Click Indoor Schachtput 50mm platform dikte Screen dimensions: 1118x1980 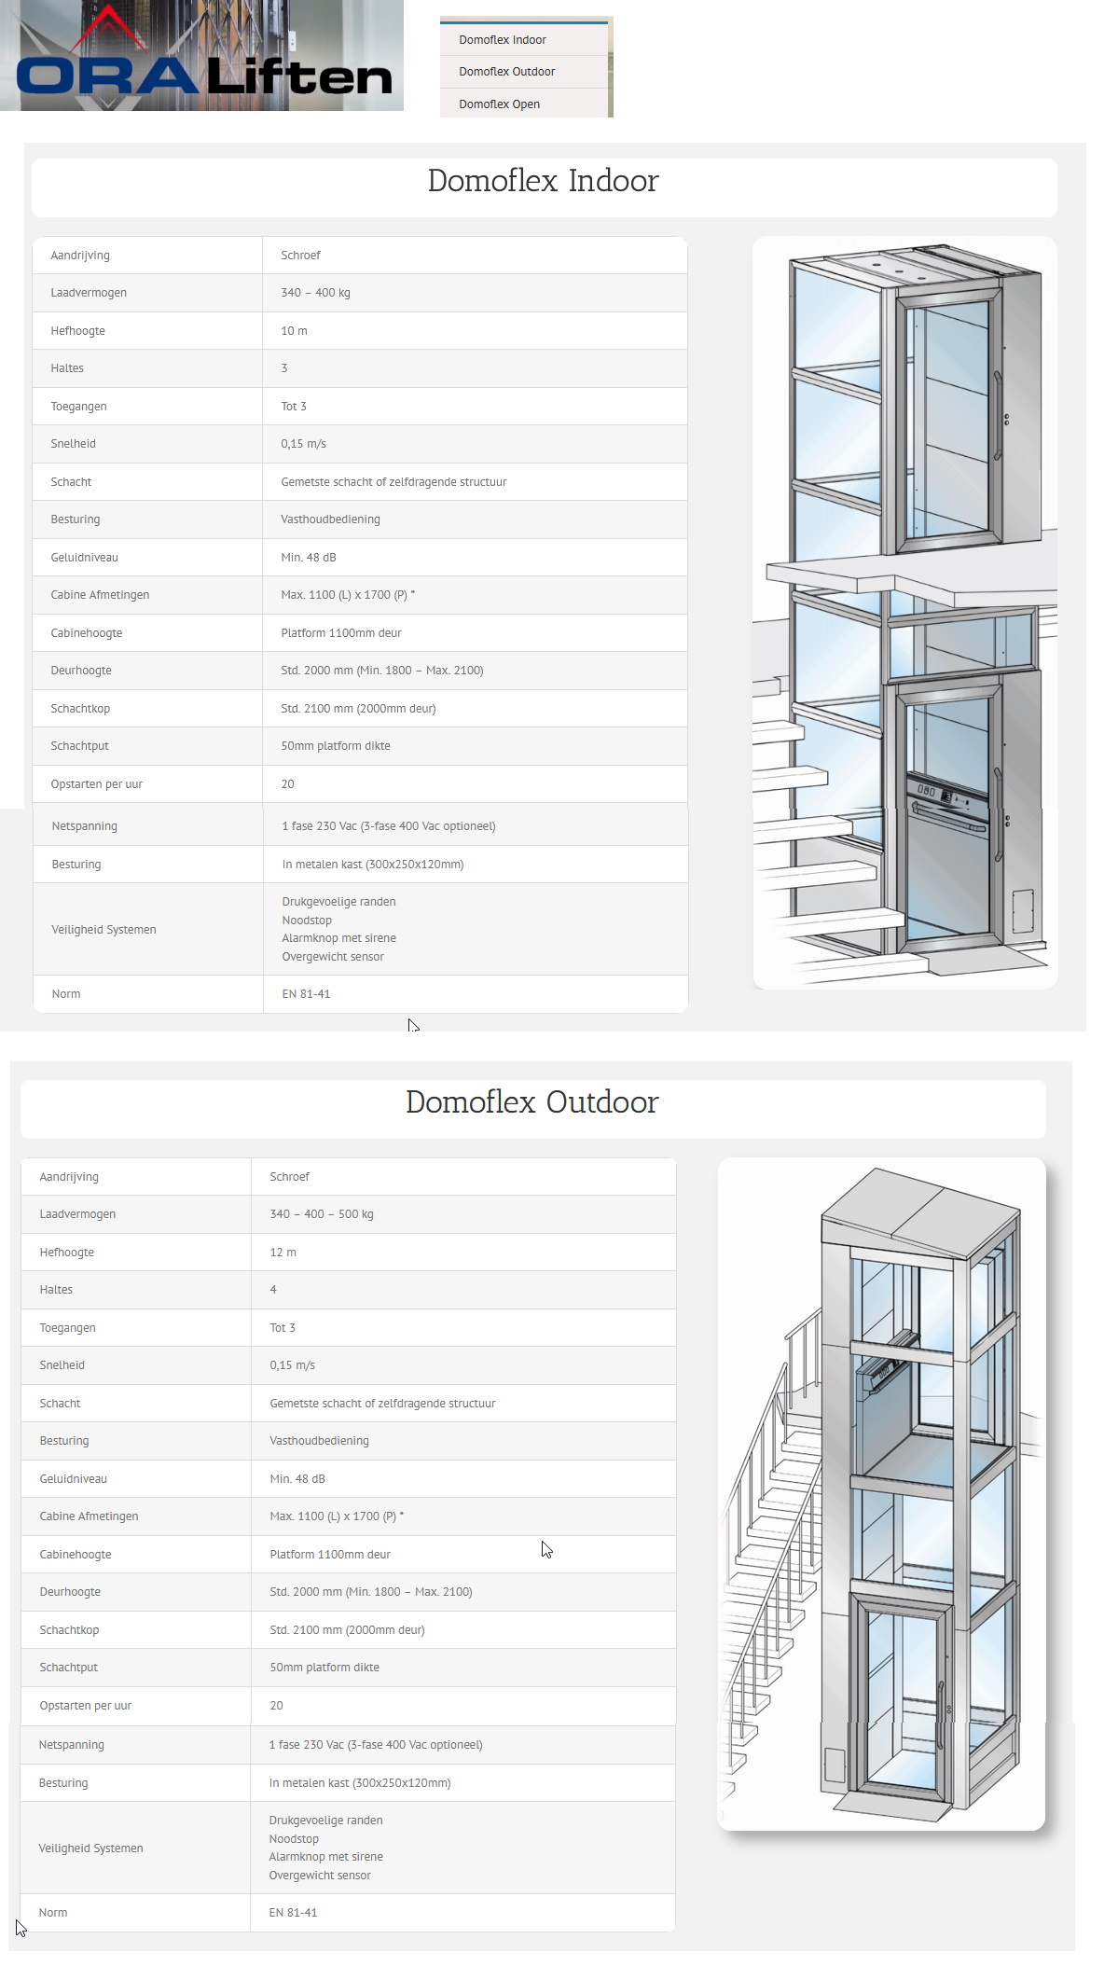(336, 746)
